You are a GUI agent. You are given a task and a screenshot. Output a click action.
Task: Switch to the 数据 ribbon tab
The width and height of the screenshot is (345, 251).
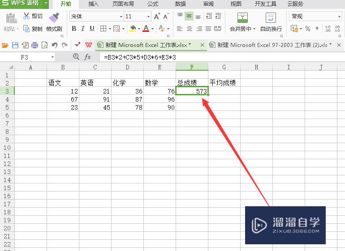[181, 4]
